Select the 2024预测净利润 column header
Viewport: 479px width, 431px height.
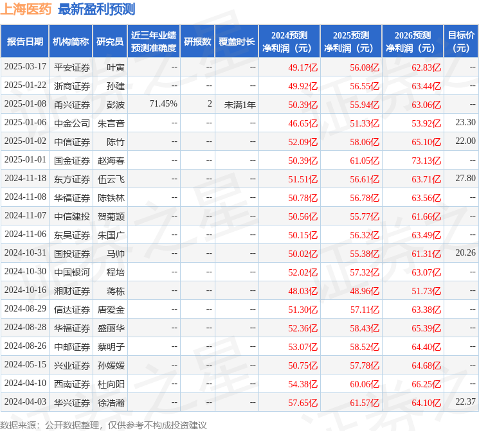(289, 42)
